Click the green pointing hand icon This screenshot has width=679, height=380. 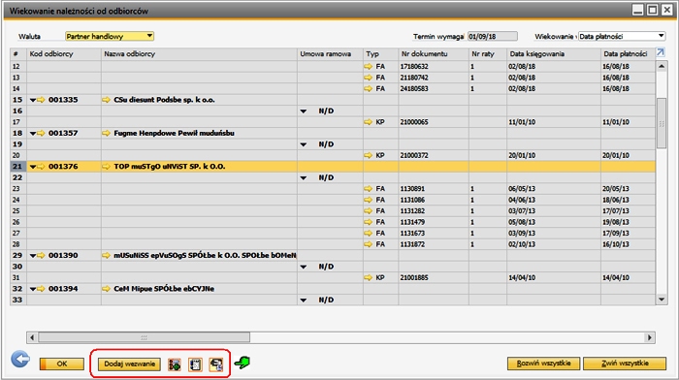[242, 363]
